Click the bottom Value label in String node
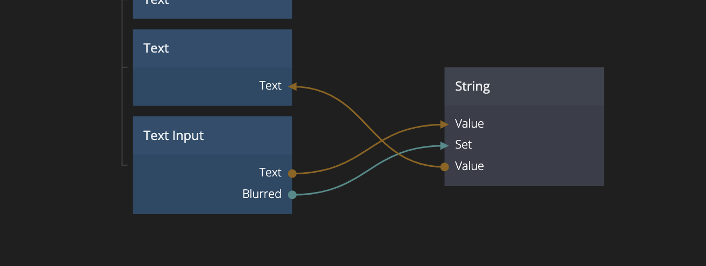Viewport: 706px width, 266px height. (469, 166)
